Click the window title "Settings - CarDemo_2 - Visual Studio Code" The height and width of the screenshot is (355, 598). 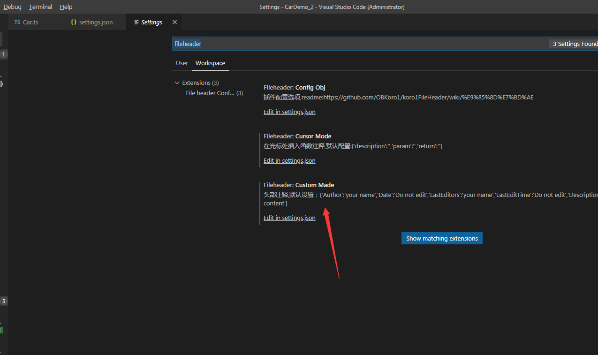332,7
